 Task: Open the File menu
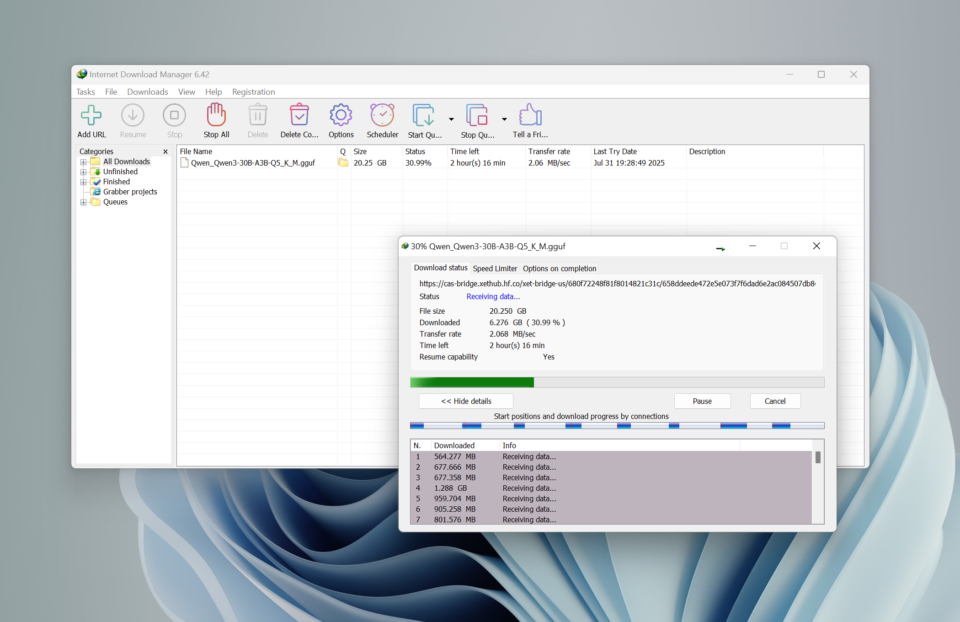[111, 92]
